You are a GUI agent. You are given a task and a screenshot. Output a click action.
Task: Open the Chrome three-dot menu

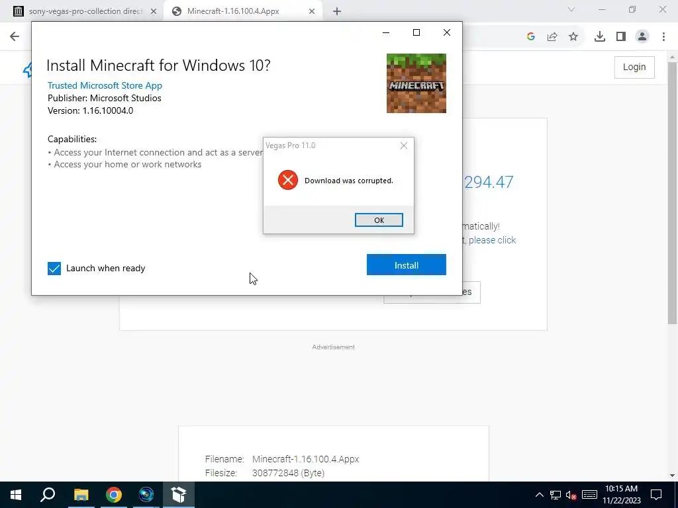click(663, 37)
